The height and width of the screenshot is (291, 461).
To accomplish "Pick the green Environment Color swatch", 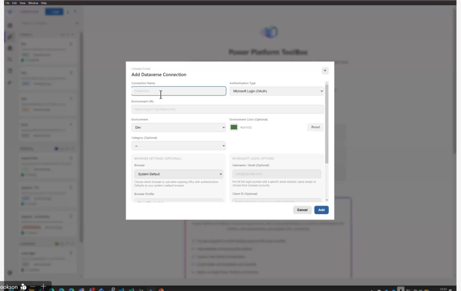I will tap(234, 128).
